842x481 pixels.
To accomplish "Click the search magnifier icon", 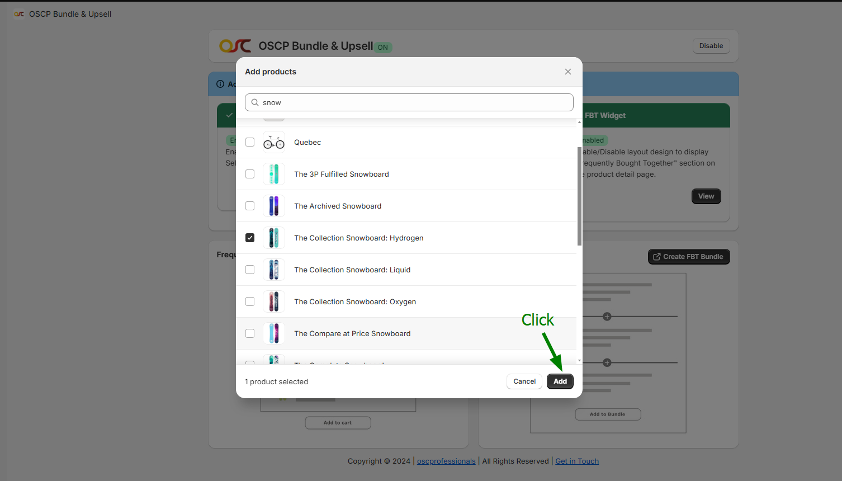I will (255, 102).
